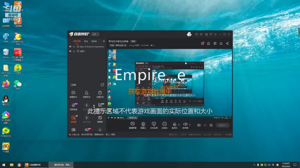Hide the 全屏 1 source

click(x=70, y=51)
